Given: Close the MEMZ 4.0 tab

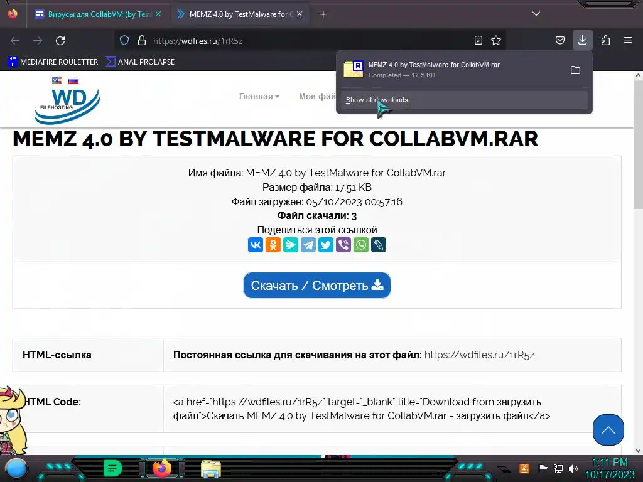Looking at the screenshot, I should click(x=300, y=14).
